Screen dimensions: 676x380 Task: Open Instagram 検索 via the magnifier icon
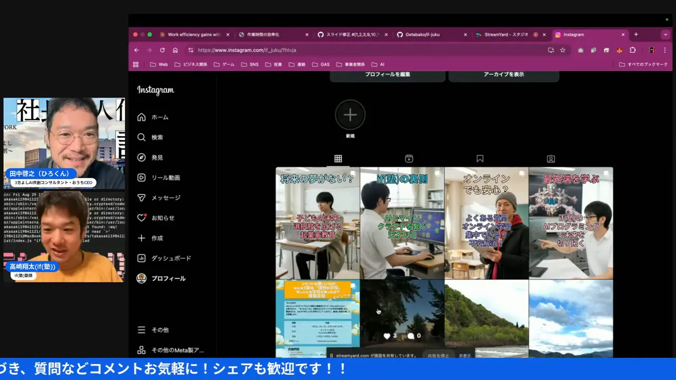point(142,137)
